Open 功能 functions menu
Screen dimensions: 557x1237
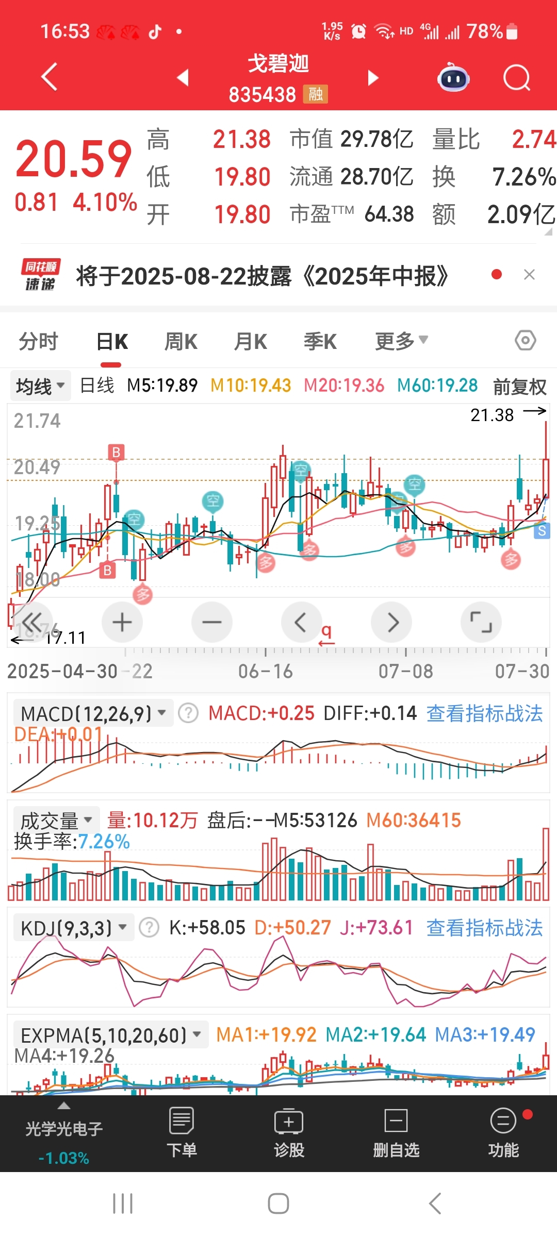[x=503, y=1132]
